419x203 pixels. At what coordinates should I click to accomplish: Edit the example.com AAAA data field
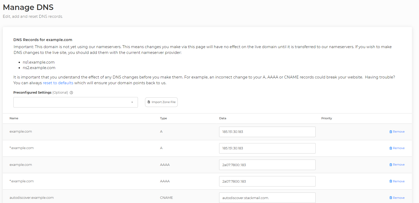(267, 165)
